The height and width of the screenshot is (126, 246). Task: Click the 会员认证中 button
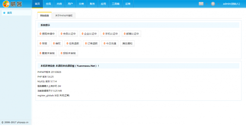[x=68, y=34]
